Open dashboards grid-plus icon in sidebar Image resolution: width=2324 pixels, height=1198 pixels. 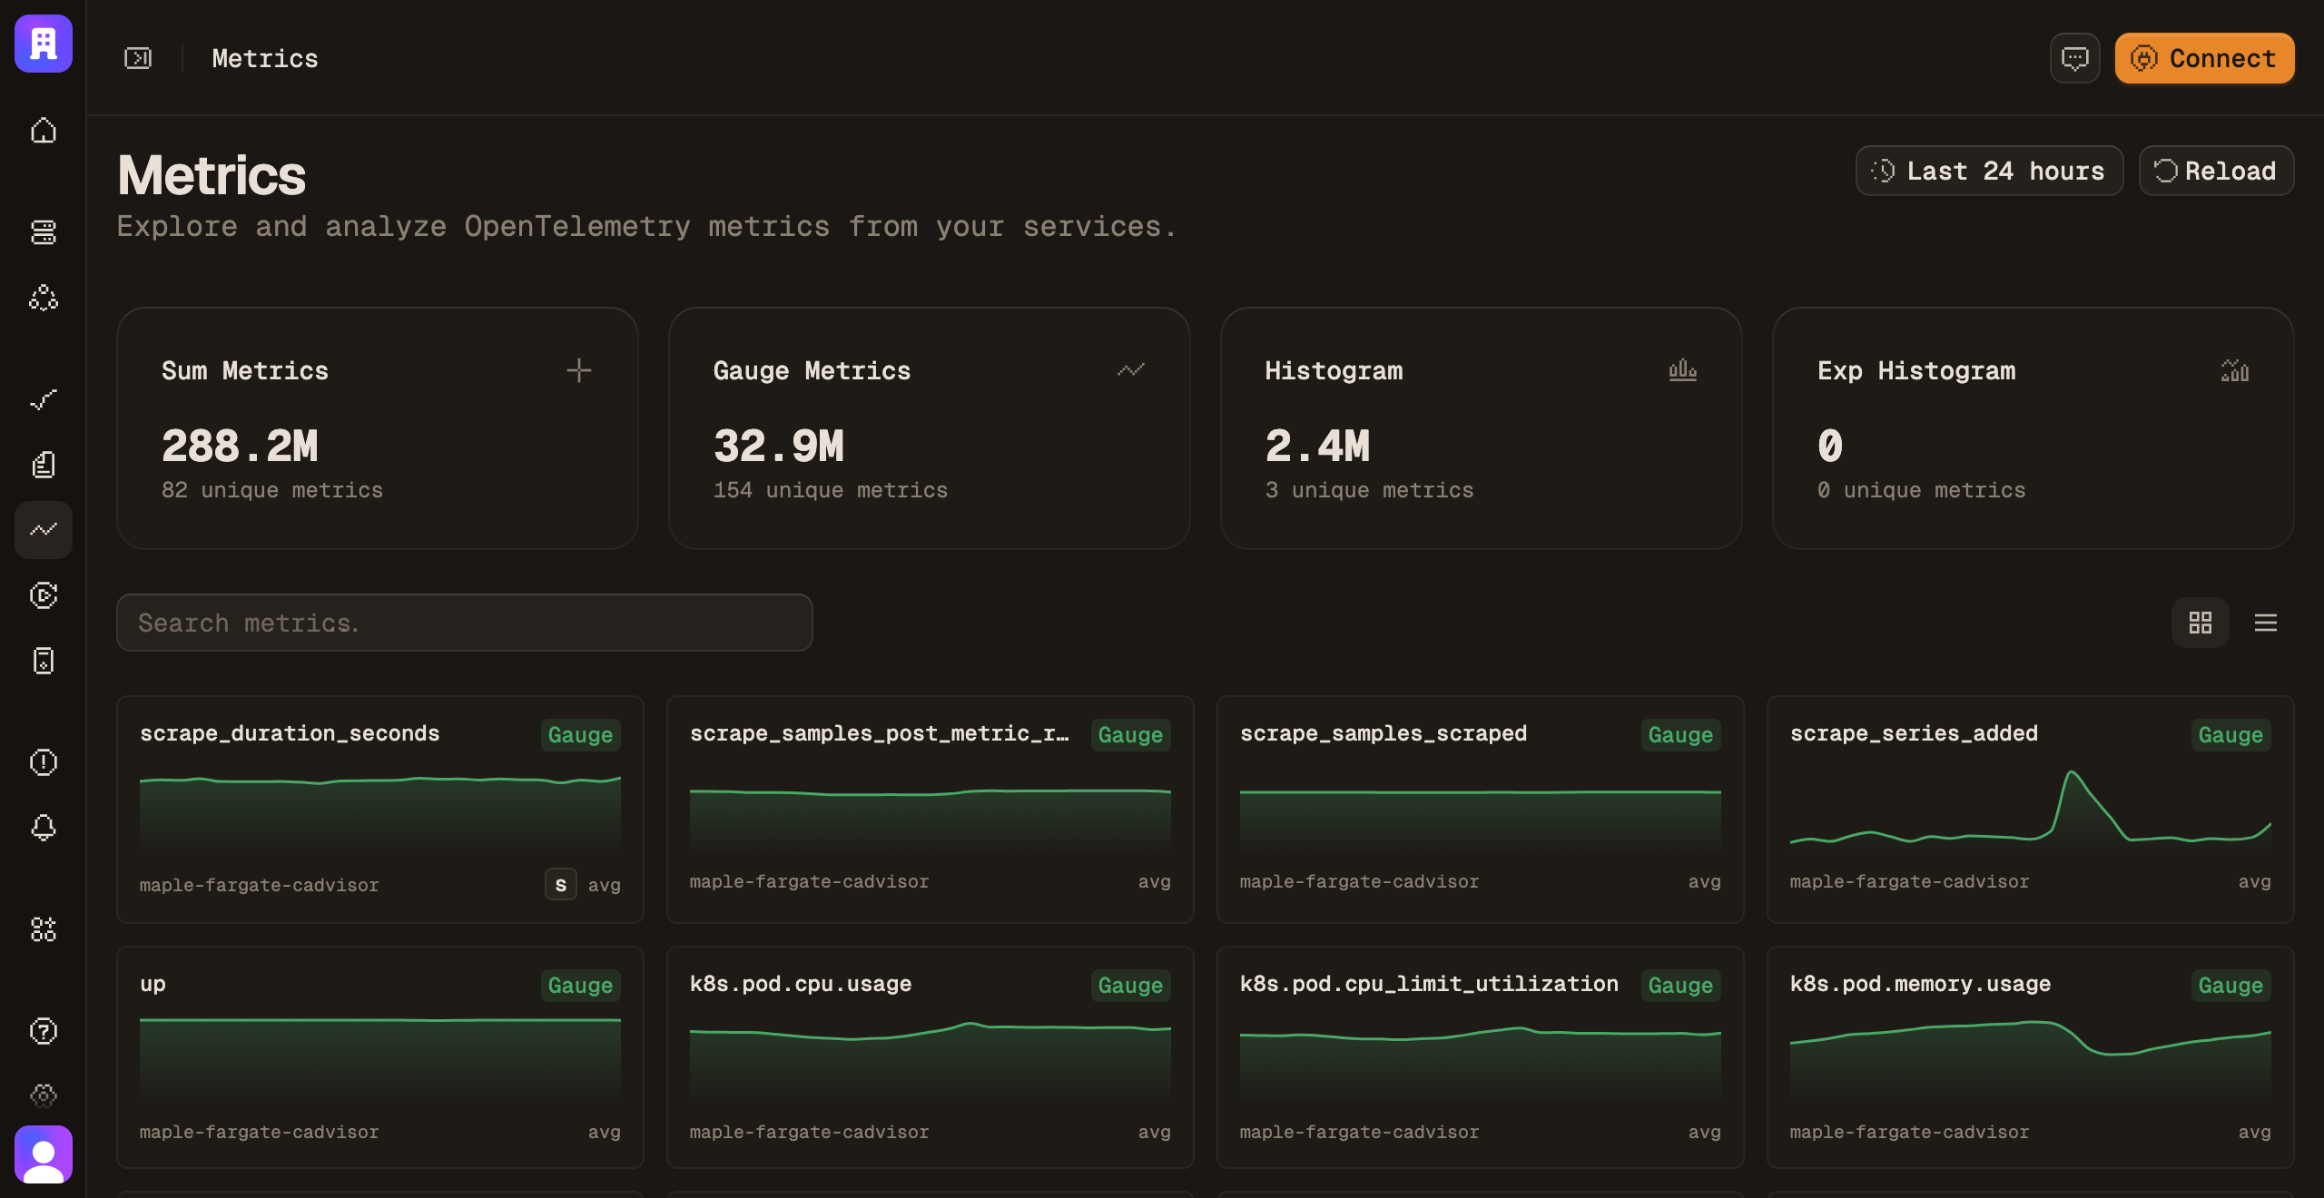(x=44, y=929)
